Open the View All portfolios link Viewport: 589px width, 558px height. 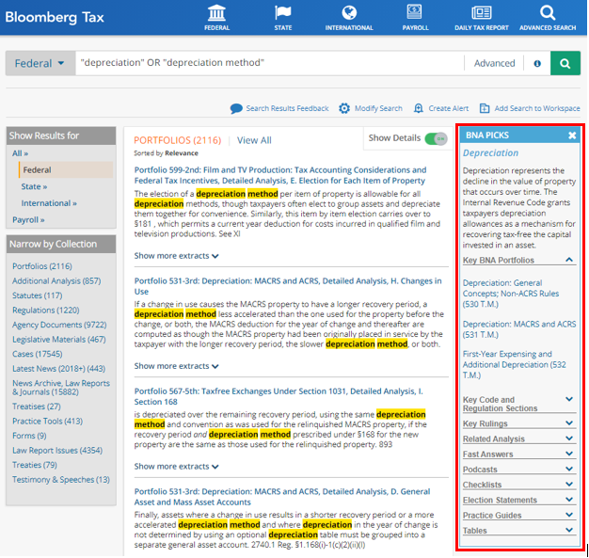point(254,140)
